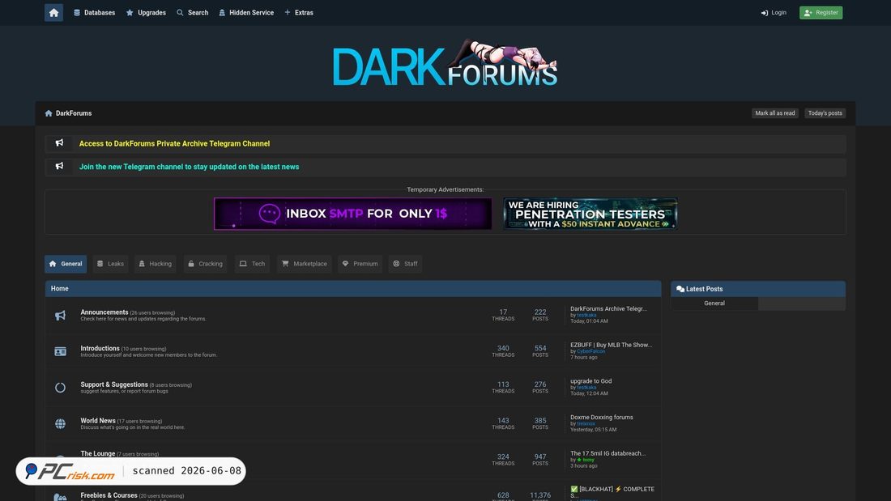The width and height of the screenshot is (891, 501).
Task: Click the Introductions ID card icon
Action: [x=60, y=351]
